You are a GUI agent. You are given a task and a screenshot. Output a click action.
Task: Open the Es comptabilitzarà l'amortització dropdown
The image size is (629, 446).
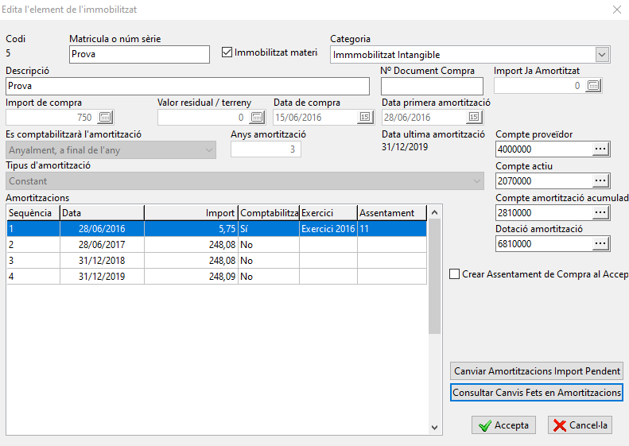point(111,150)
